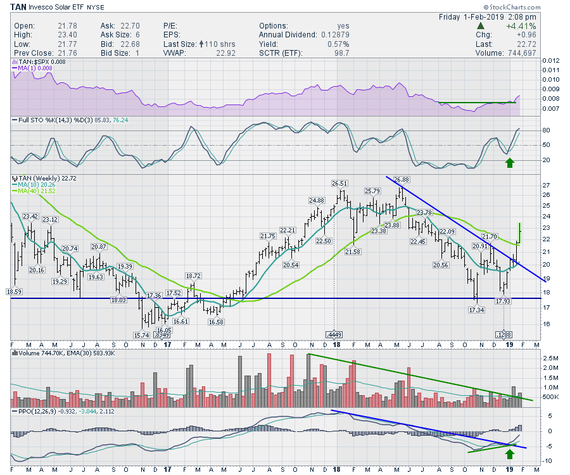This screenshot has width=570, height=475.
Task: Click the 25.79 price label
Action: (372, 191)
